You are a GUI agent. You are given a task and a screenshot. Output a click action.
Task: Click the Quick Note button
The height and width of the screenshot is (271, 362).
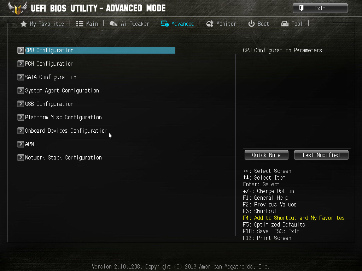267,155
